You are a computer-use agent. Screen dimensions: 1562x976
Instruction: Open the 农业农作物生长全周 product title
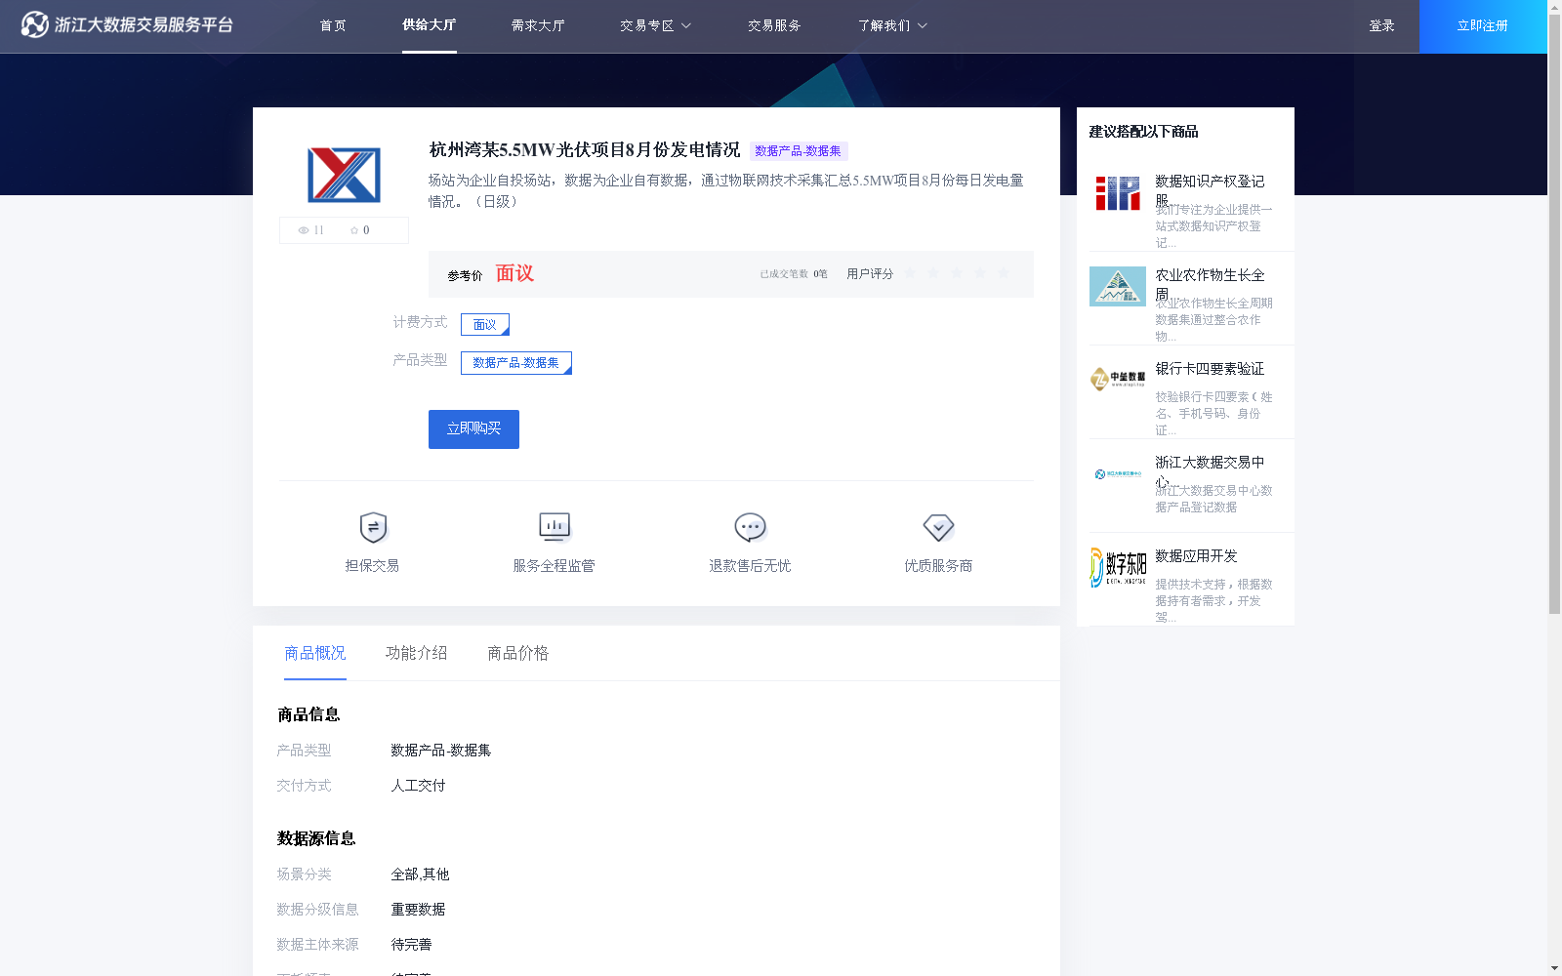click(1210, 283)
